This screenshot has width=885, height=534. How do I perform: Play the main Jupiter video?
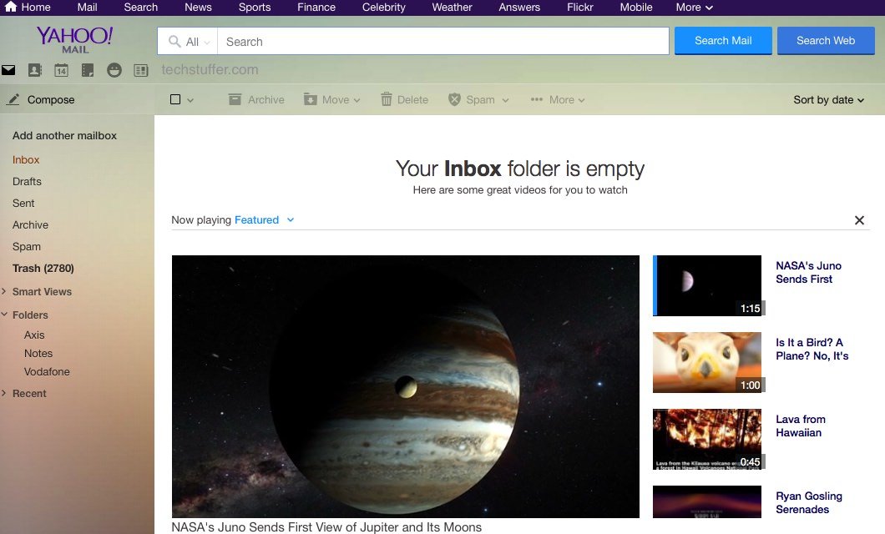405,386
